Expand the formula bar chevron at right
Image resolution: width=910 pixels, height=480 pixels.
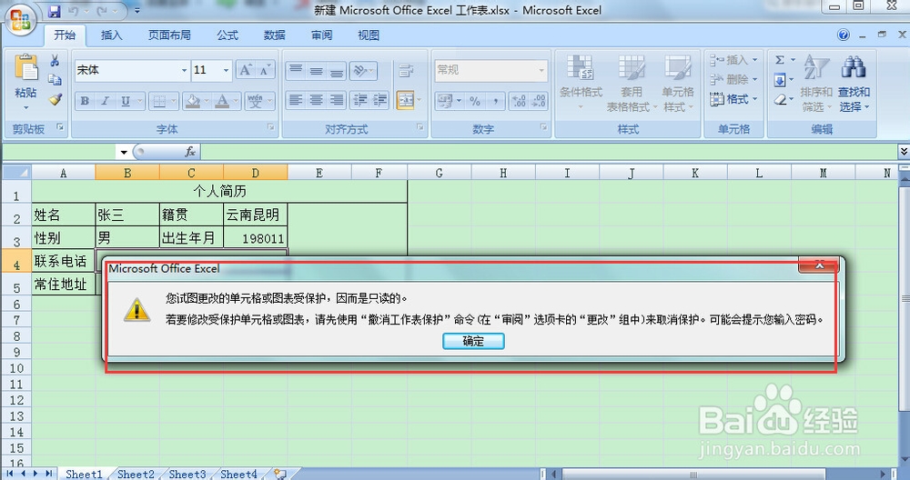904,151
